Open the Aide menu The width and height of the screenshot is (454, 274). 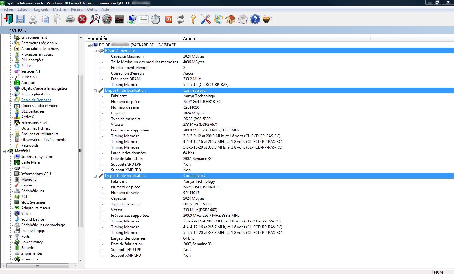tap(105, 9)
